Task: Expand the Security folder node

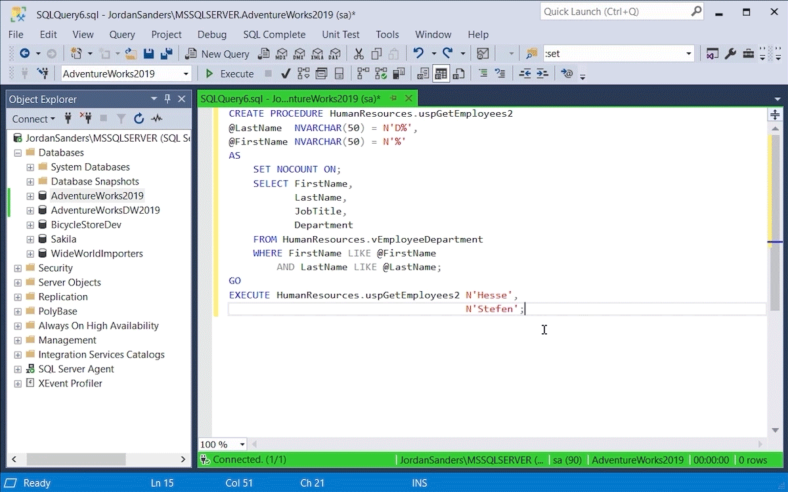Action: [18, 268]
